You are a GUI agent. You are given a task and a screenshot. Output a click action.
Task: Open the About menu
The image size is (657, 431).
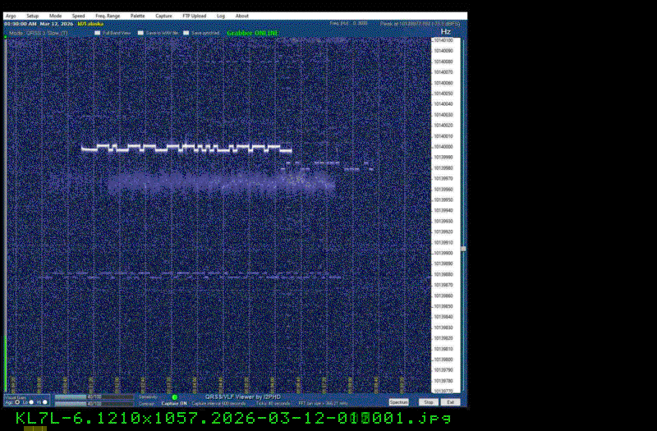coord(242,16)
